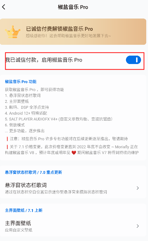Tap the page title 椒盐音乐 Pro
This screenshot has width=148, height=241.
[x=73, y=7]
